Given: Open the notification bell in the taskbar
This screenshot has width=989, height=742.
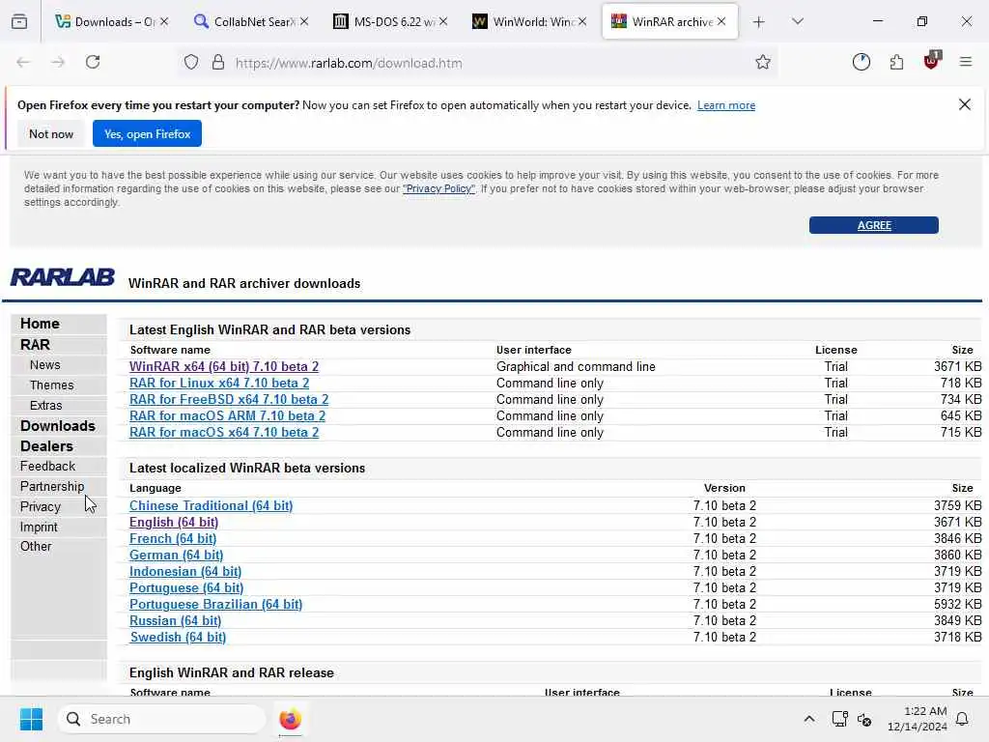Looking at the screenshot, I should click(963, 719).
